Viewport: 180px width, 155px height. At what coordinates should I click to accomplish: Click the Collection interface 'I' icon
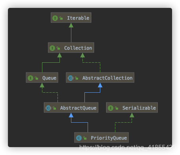52,48
